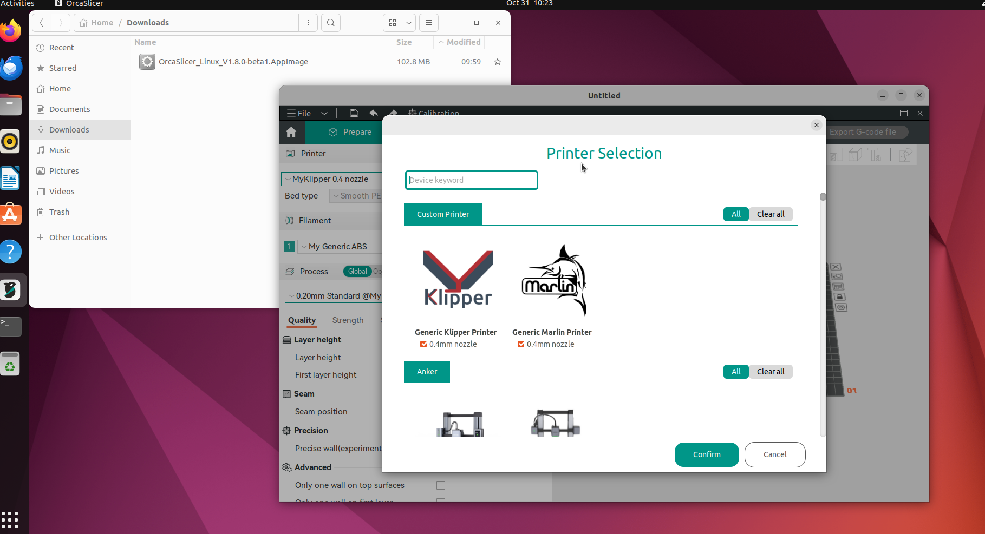This screenshot has width=985, height=534.
Task: Click the Marlin logo thumbnail
Action: [x=554, y=280]
